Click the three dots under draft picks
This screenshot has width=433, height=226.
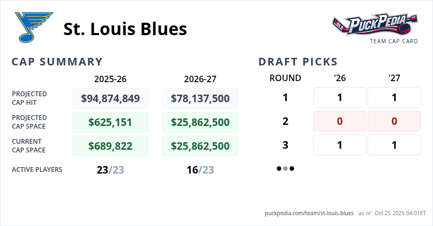pyautogui.click(x=285, y=169)
